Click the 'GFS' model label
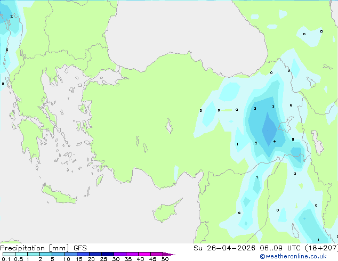The height and width of the screenshot is (261, 338). click(80, 248)
